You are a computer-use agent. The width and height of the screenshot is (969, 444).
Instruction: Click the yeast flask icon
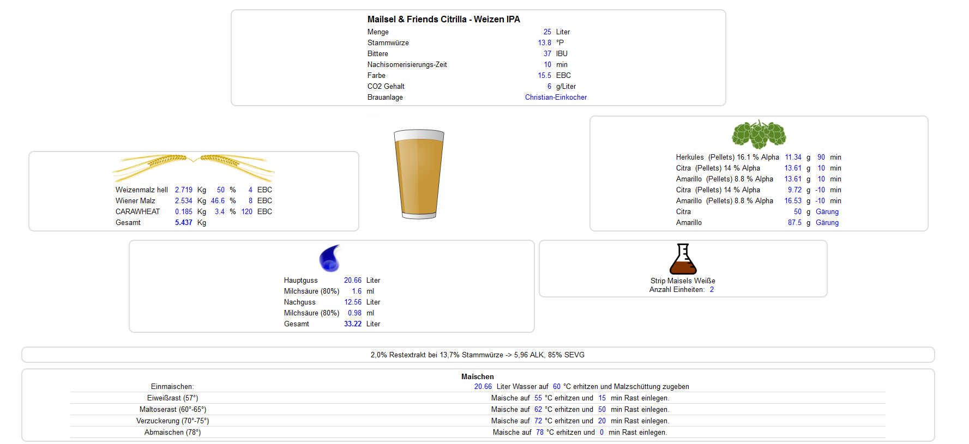click(x=683, y=259)
